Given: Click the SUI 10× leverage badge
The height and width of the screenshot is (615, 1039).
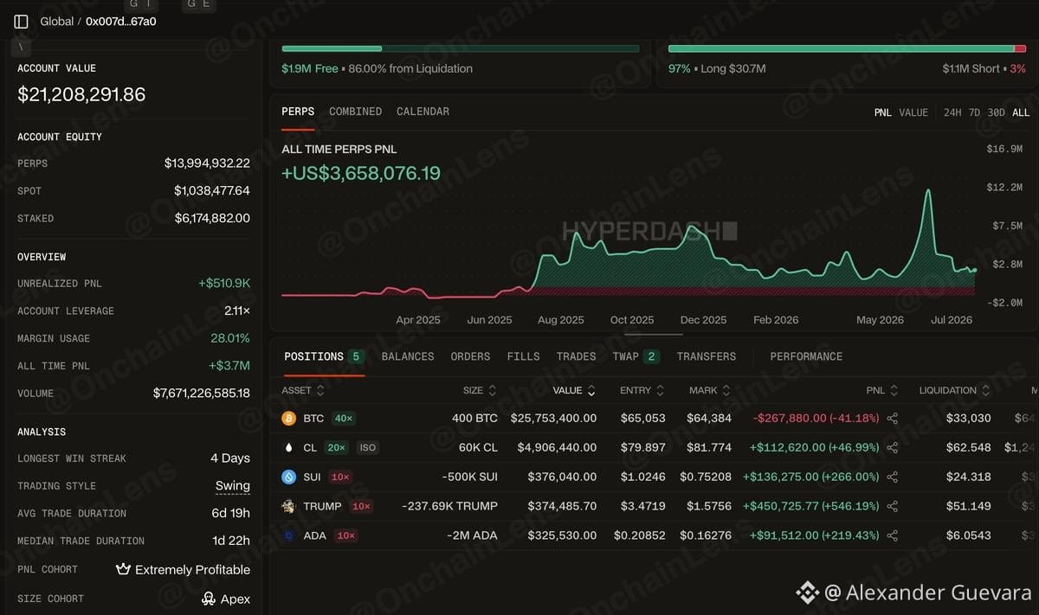Looking at the screenshot, I should pyautogui.click(x=340, y=477).
